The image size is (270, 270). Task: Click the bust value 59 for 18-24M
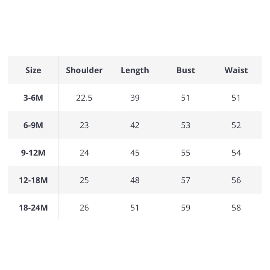click(185, 208)
